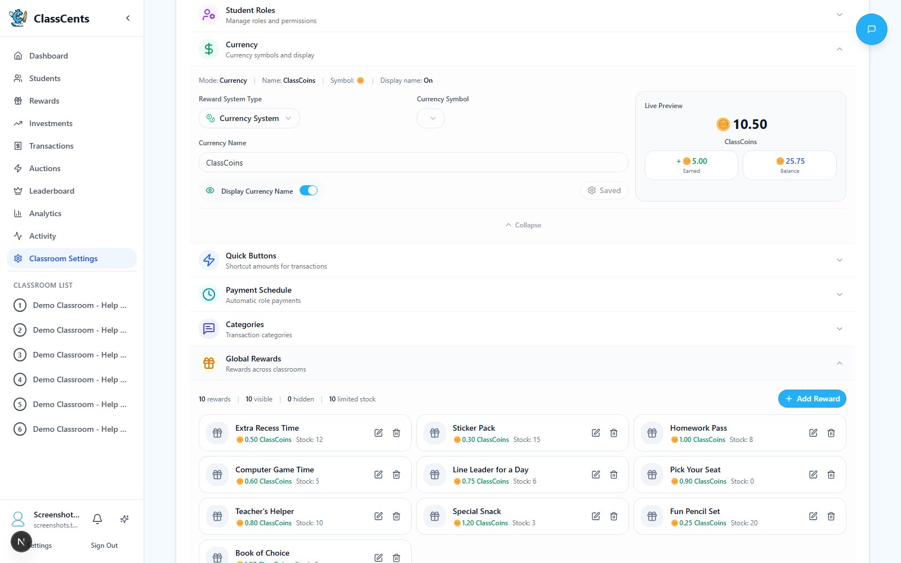Click the Currency Name input field
This screenshot has width=901, height=563.
tap(413, 162)
